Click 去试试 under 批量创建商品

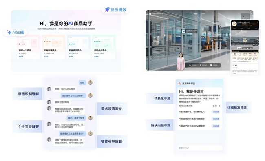[x=46, y=57]
